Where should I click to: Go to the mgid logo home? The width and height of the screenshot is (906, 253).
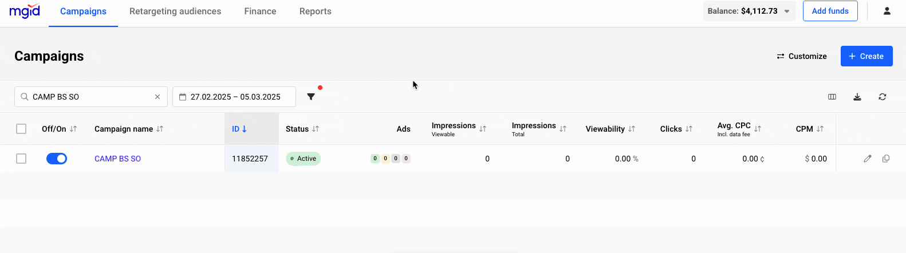25,11
